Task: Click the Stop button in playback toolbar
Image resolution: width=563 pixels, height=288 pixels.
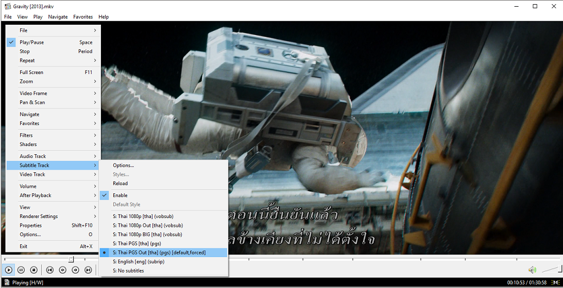Action: [34, 269]
